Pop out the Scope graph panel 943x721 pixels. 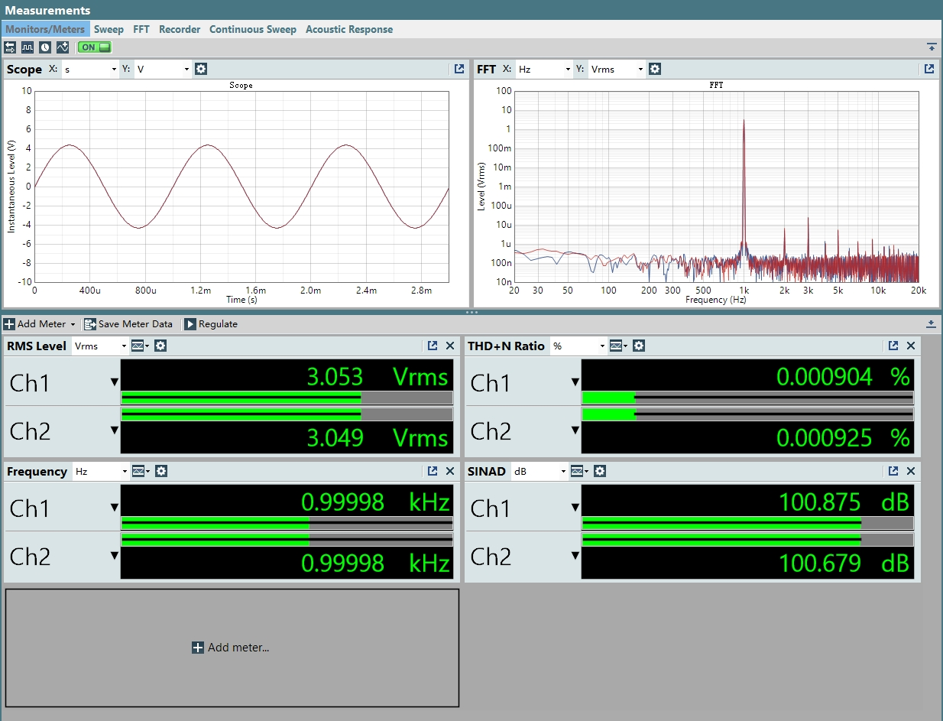click(459, 69)
